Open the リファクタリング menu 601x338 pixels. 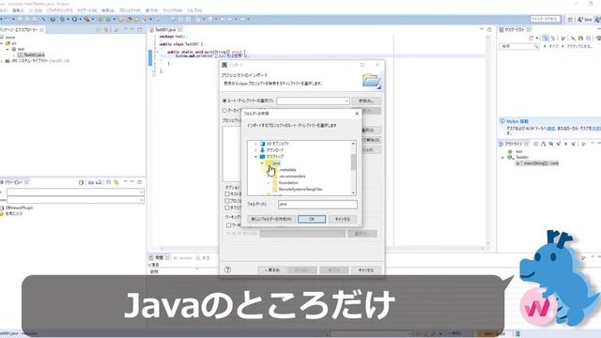click(59, 10)
